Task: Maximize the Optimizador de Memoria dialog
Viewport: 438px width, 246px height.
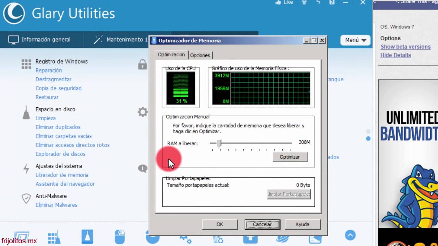Action: (314, 40)
